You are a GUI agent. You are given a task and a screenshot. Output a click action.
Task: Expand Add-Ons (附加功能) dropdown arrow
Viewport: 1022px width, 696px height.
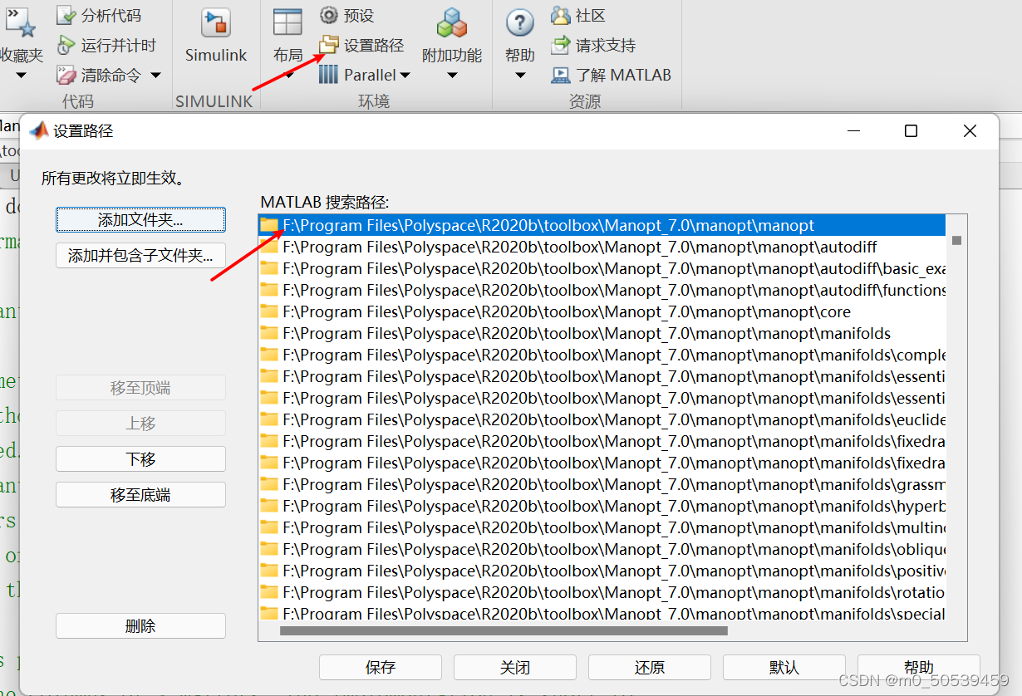(452, 76)
